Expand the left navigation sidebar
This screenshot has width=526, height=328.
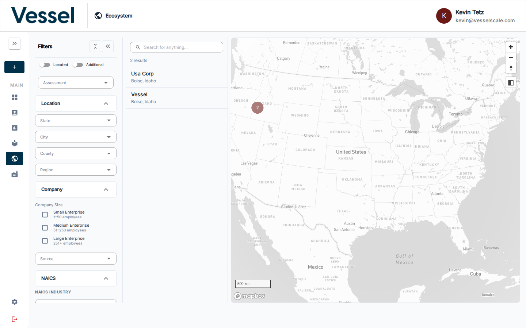pyautogui.click(x=15, y=44)
